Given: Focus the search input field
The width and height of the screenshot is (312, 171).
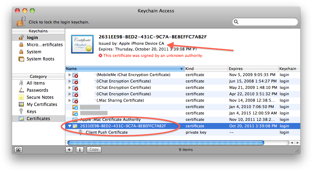Looking at the screenshot, I should point(265,22).
